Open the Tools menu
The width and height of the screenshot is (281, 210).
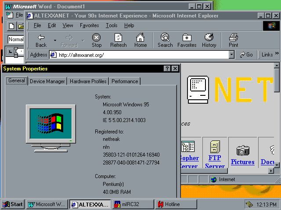pos(112,25)
